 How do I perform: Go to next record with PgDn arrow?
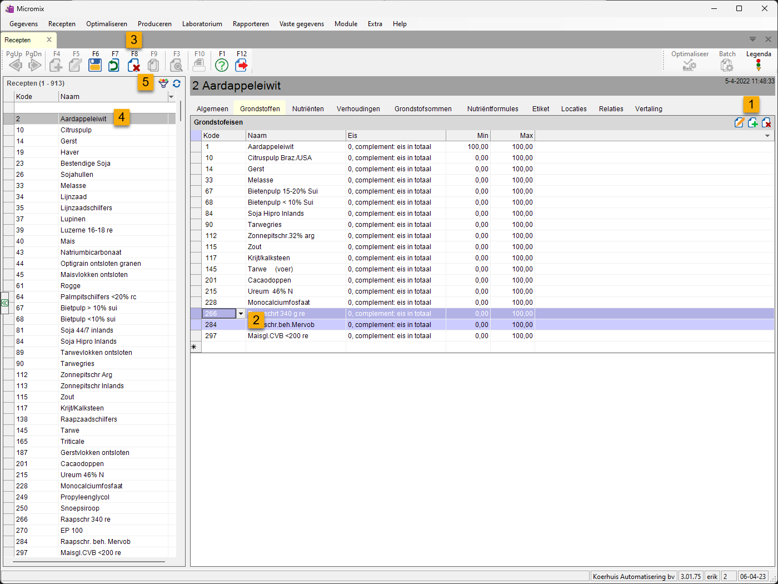(34, 65)
